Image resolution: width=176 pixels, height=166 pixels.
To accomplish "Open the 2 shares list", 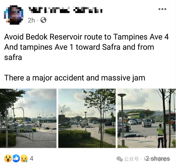I will click(x=158, y=159).
